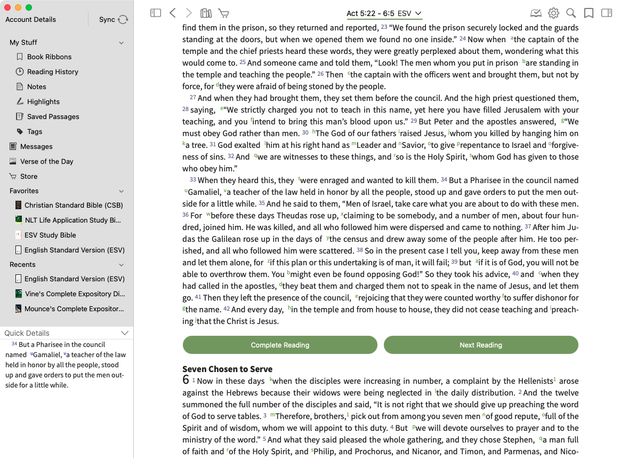Click the search magnifier icon
This screenshot has height=458, width=628.
click(x=571, y=13)
